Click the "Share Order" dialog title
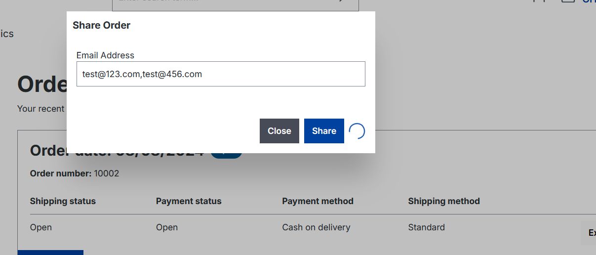This screenshot has height=255, width=596. click(101, 25)
